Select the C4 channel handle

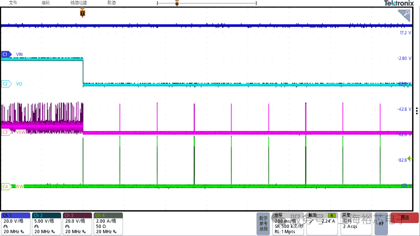[6, 186]
